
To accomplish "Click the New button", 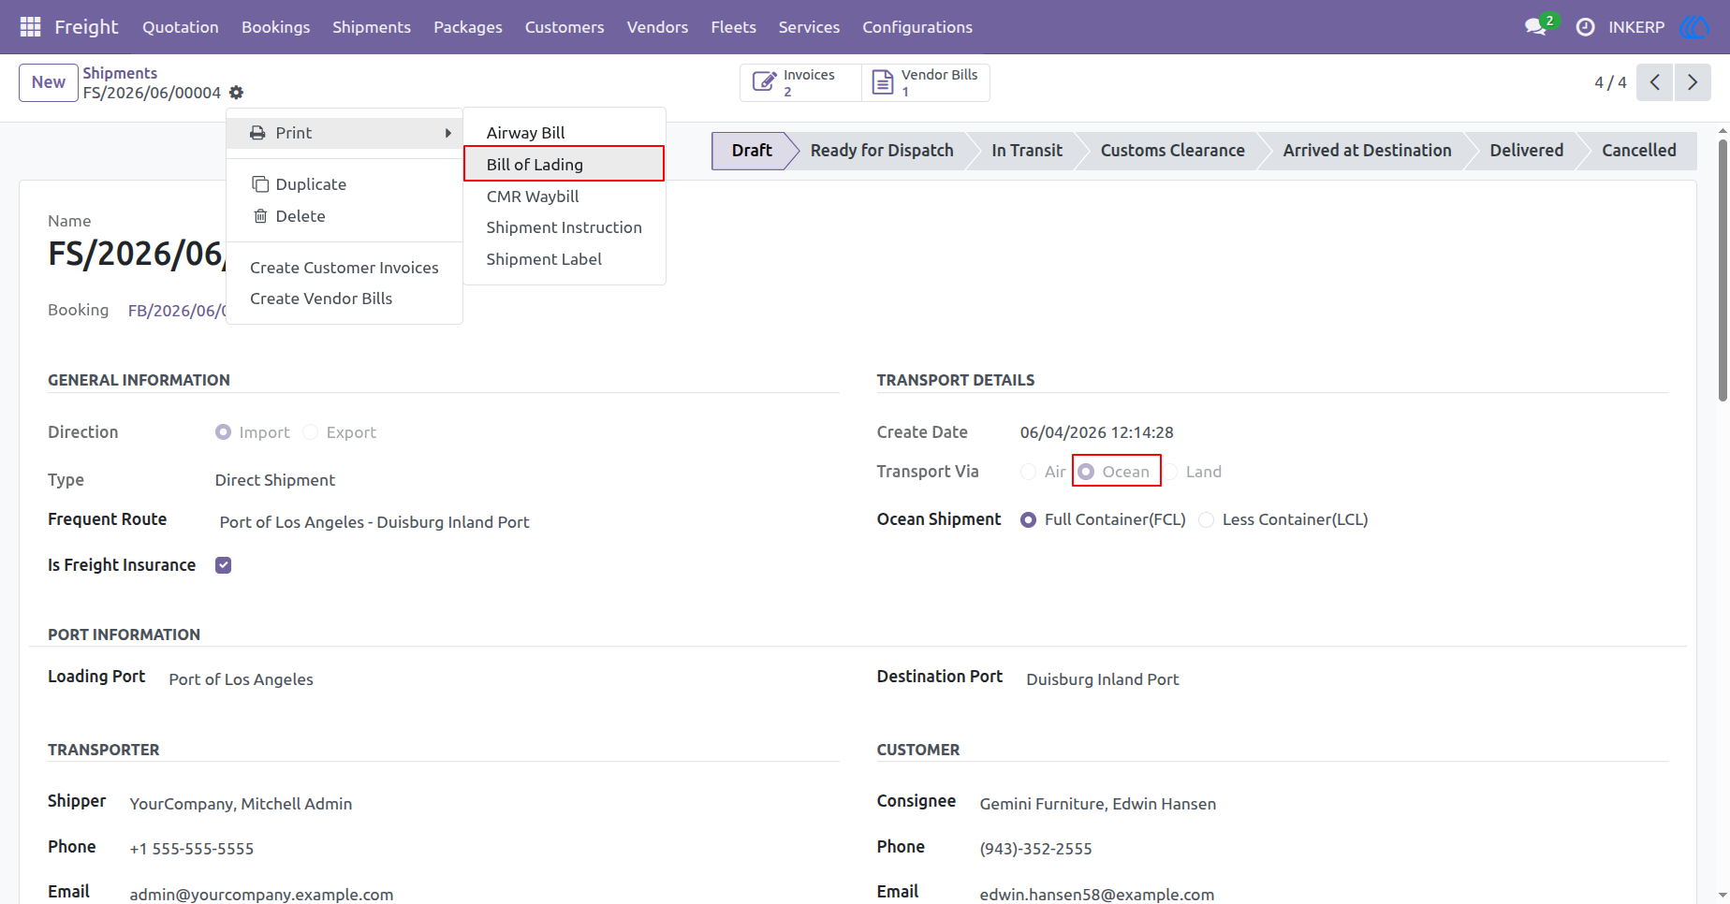I will click(49, 82).
